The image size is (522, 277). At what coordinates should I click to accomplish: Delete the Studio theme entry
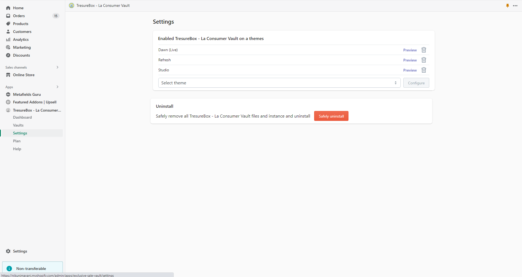[x=424, y=70]
